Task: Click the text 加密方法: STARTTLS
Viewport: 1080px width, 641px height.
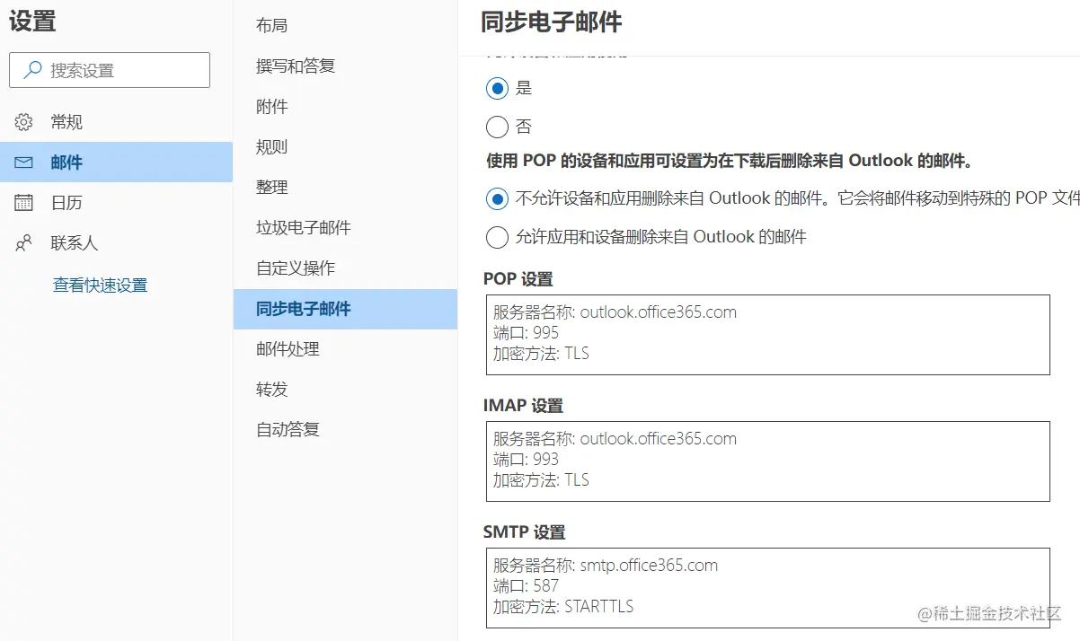Action: point(563,607)
